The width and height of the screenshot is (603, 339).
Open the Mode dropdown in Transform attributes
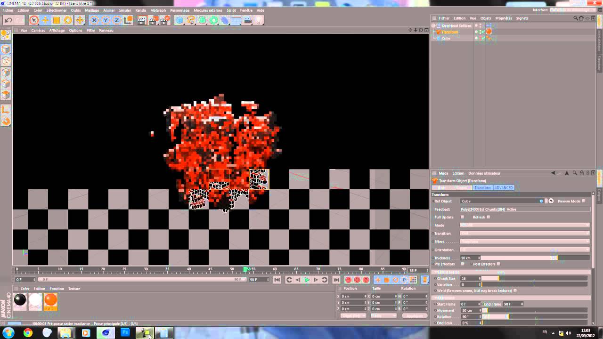524,226
